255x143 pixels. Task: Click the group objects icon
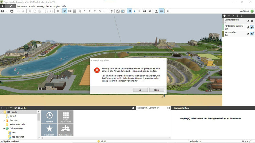(x=46, y=11)
